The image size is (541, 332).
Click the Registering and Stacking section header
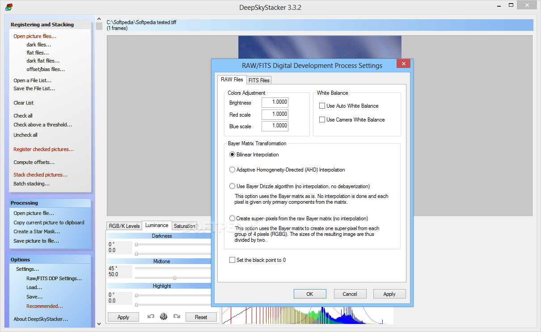50,25
